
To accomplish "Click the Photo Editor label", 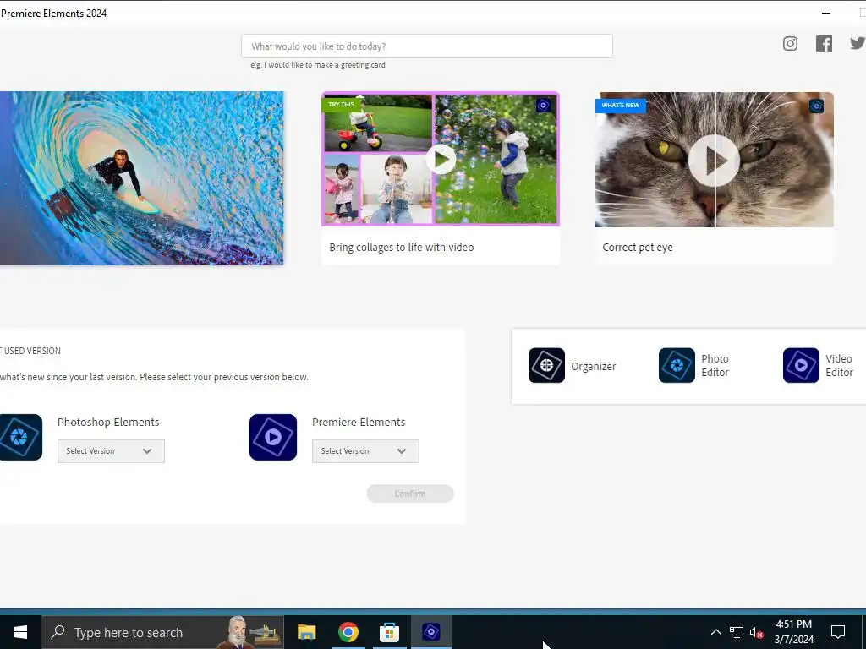I will tap(715, 365).
